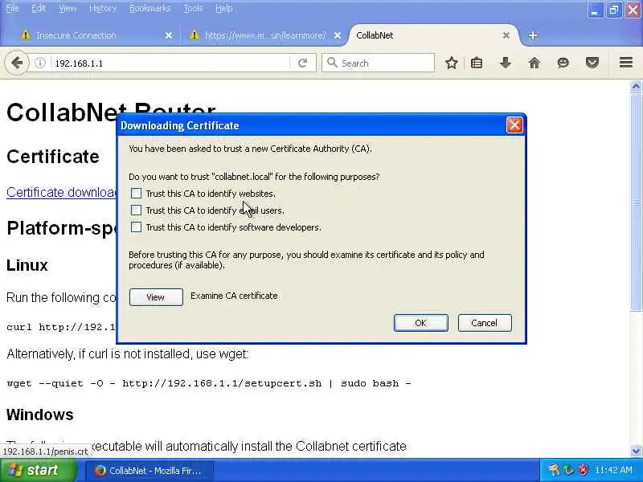Click the CollabNet Mozilla Firefox taskbar button
The height and width of the screenshot is (482, 643).
[150, 471]
